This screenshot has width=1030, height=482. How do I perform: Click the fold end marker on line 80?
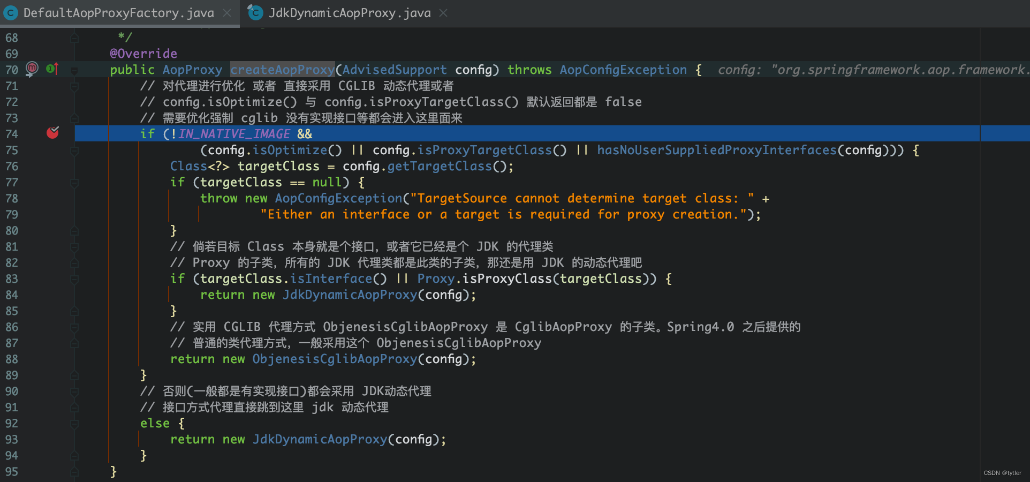click(74, 231)
